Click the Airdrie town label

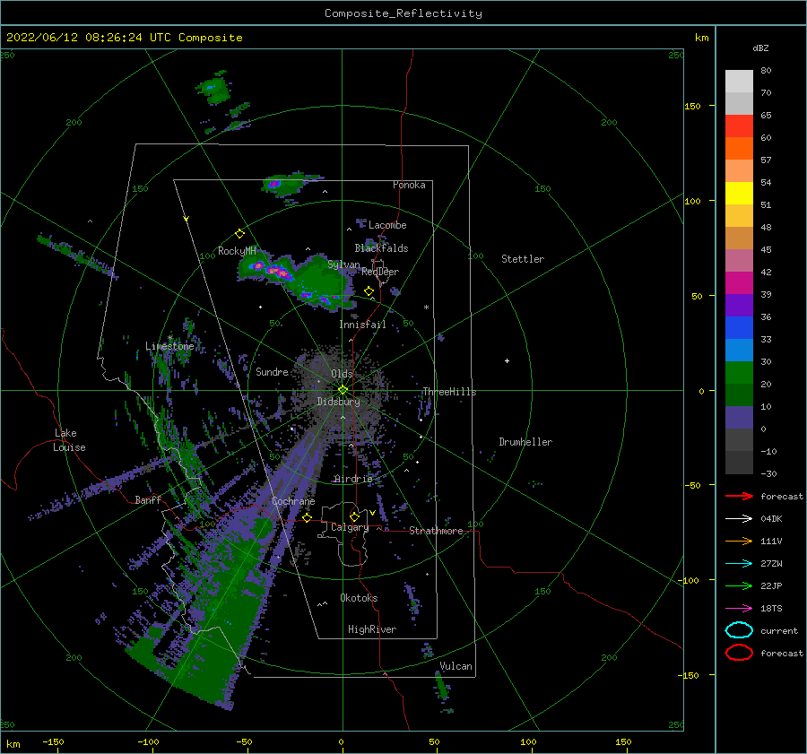coord(353,479)
